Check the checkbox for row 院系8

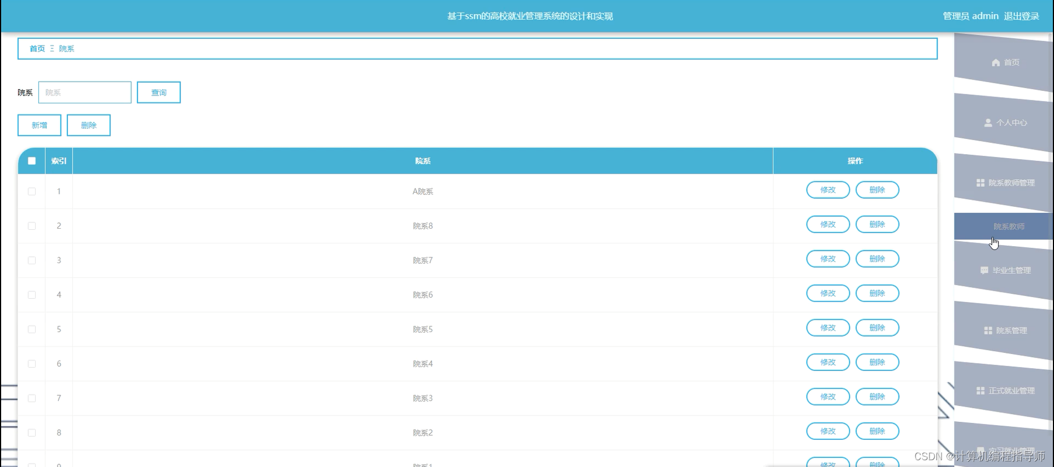[x=32, y=226]
